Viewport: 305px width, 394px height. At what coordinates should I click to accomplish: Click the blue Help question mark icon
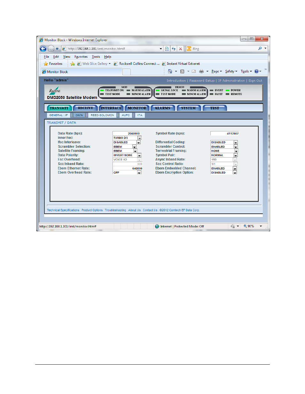[x=256, y=71]
